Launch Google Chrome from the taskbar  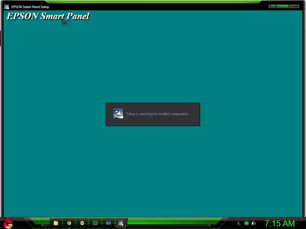click(69, 223)
